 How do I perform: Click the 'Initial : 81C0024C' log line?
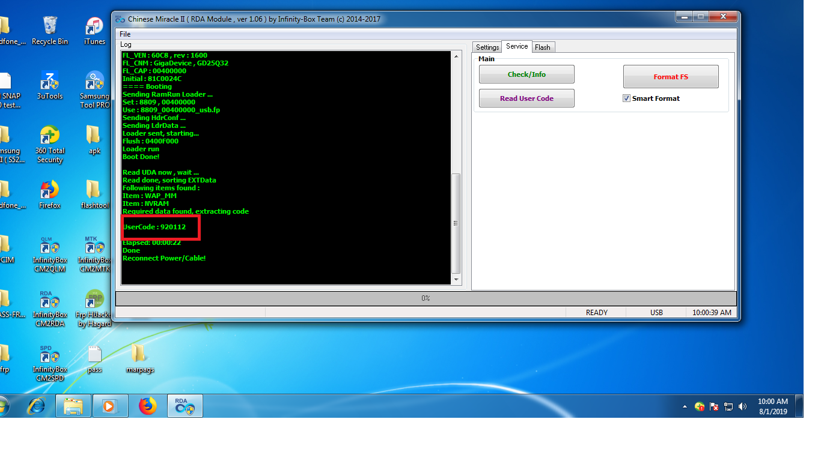click(x=152, y=79)
